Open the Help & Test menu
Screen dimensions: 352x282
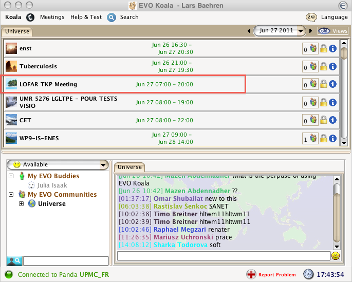[86, 17]
